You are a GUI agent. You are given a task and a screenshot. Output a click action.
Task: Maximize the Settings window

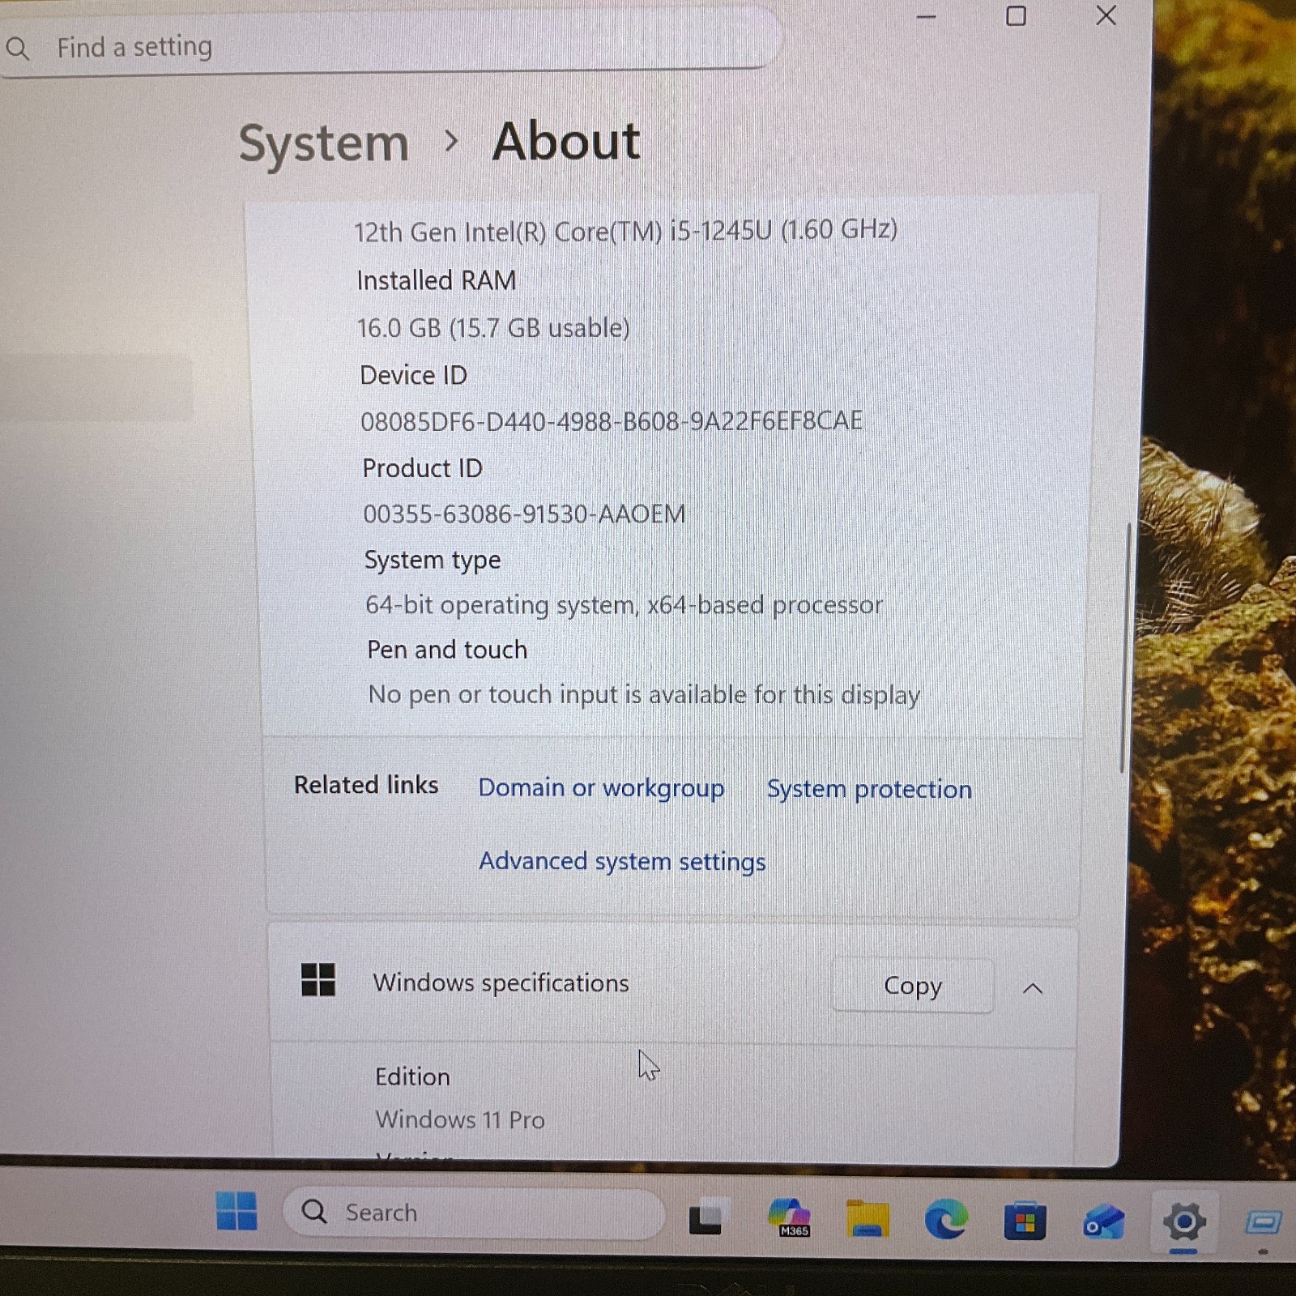[x=1016, y=16]
